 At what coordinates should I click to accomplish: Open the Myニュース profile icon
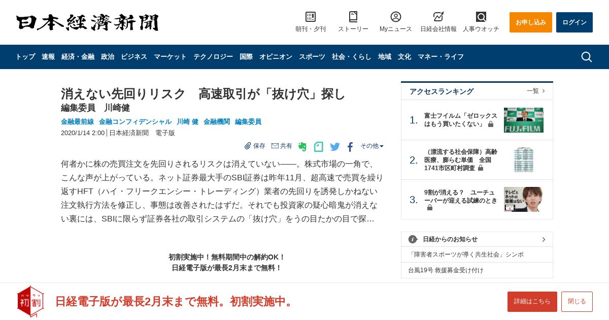click(x=396, y=17)
